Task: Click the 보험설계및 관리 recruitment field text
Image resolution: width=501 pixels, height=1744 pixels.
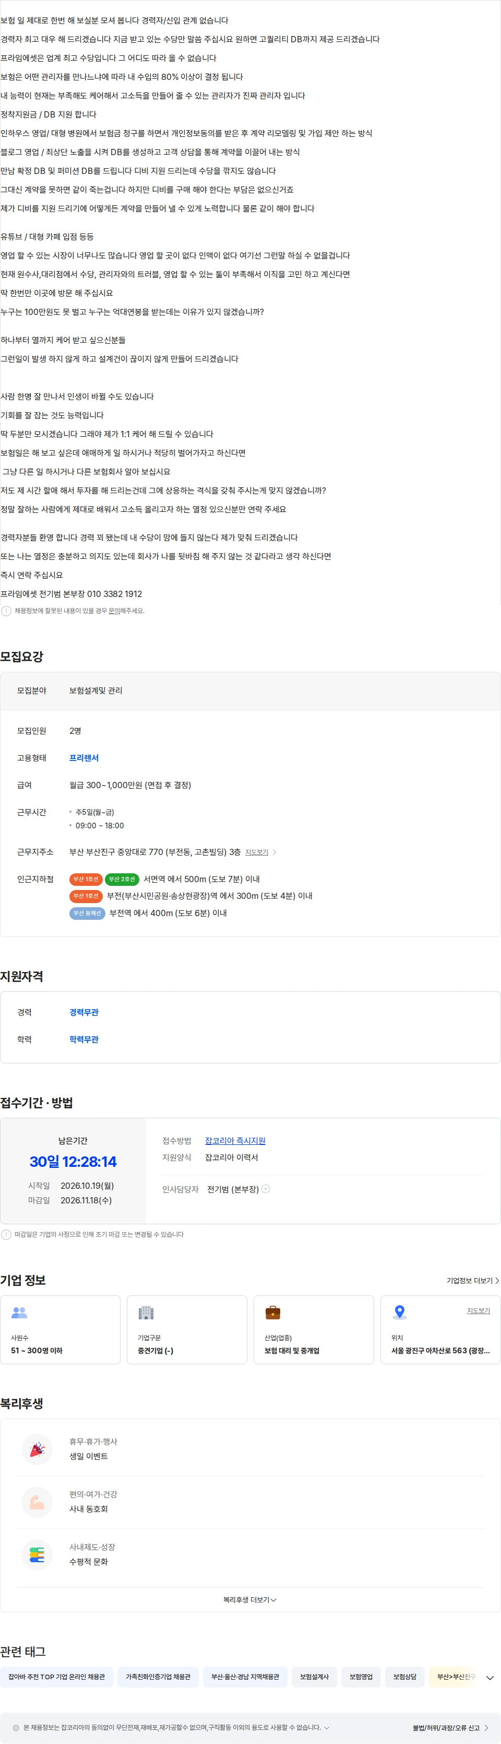Action: point(96,690)
